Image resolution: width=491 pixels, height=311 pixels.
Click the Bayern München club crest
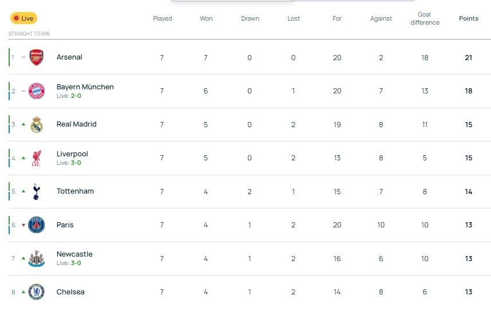pyautogui.click(x=36, y=91)
